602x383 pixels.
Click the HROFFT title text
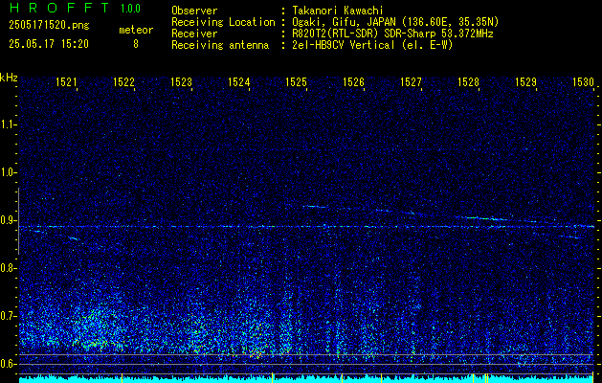coord(59,8)
